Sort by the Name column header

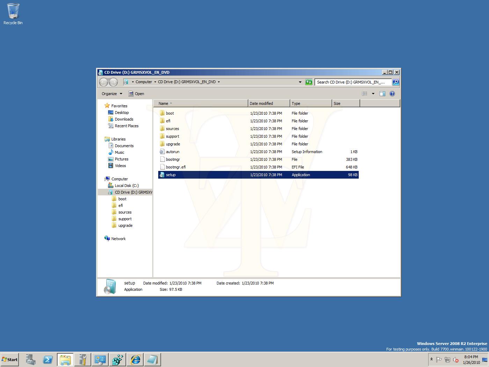click(x=200, y=103)
